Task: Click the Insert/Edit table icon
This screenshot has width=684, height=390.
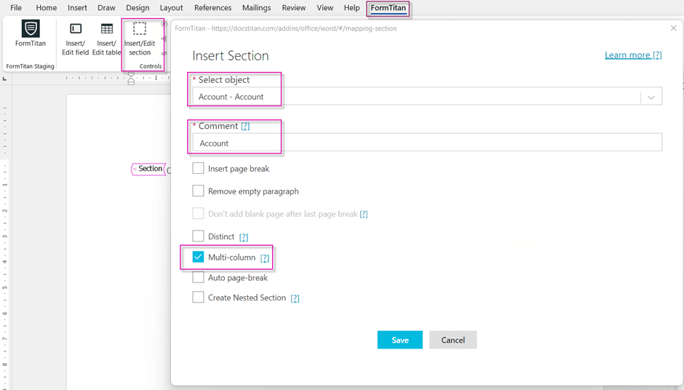Action: tap(107, 29)
